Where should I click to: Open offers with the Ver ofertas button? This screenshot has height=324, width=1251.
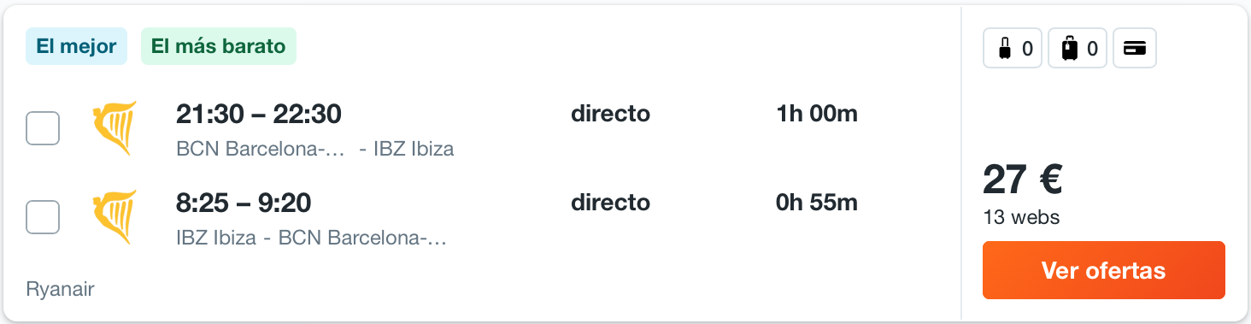click(x=1104, y=270)
